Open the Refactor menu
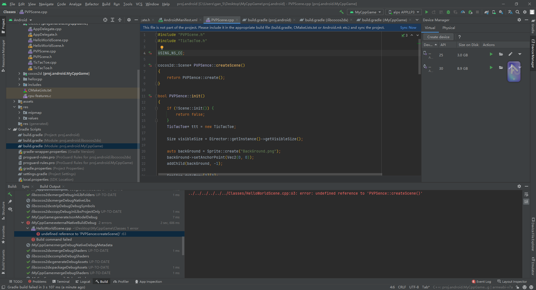Image resolution: width=536 pixels, height=290 pixels. click(x=92, y=4)
